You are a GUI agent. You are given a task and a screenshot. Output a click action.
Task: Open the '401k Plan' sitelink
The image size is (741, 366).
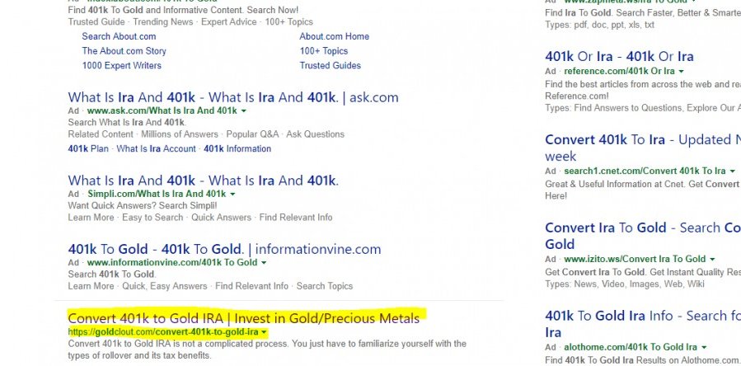[88, 149]
